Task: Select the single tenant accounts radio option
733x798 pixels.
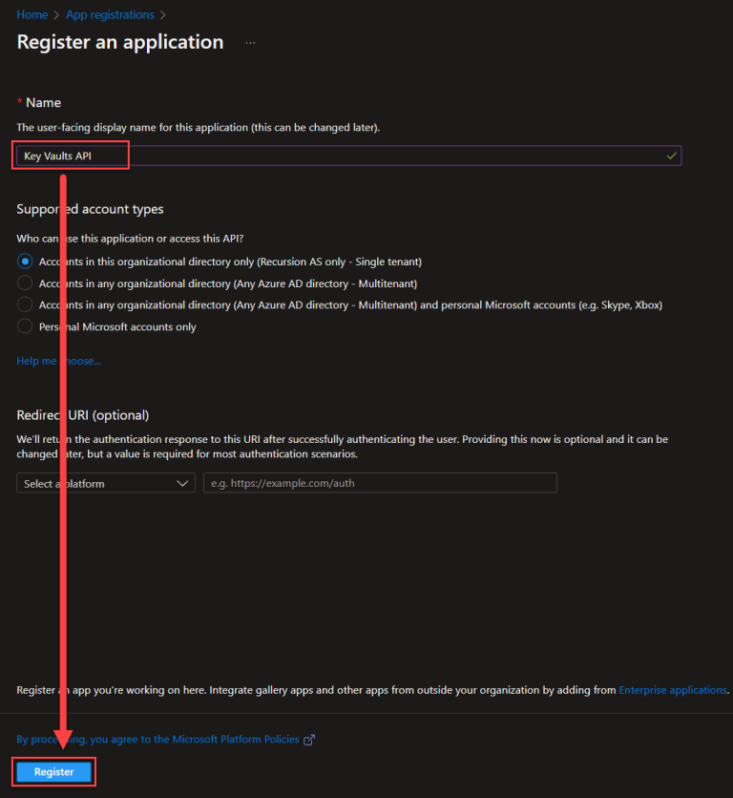Action: 23,262
